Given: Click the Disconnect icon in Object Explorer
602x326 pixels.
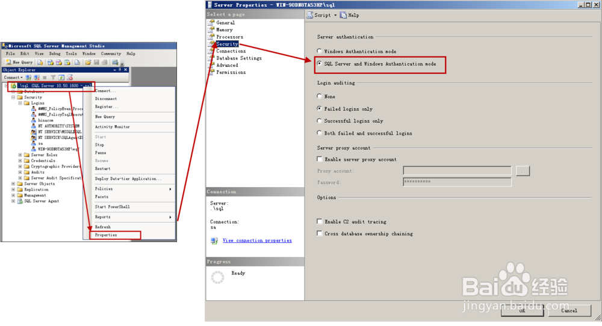Looking at the screenshot, I should point(37,78).
